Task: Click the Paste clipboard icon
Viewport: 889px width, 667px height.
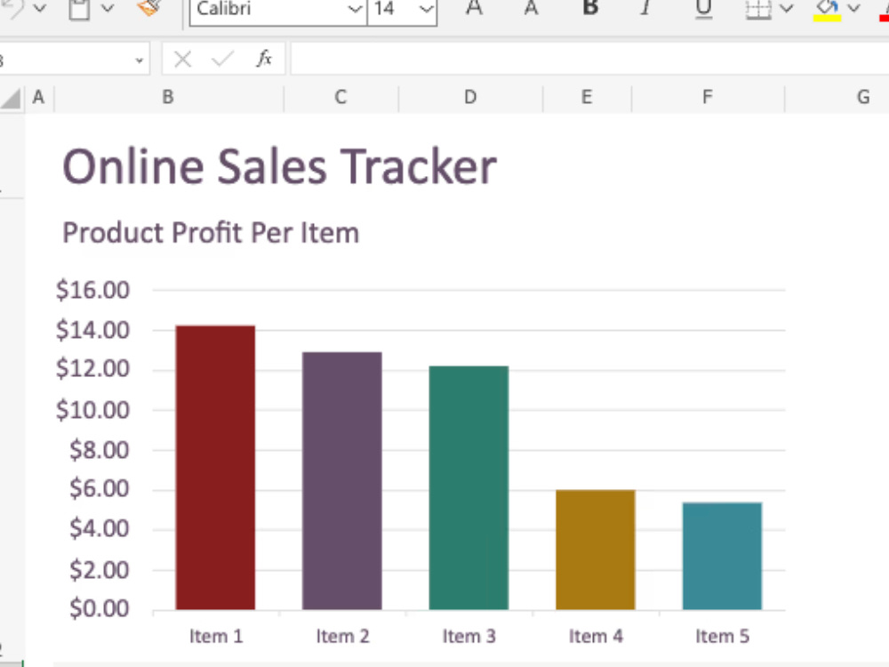Action: click(x=79, y=9)
